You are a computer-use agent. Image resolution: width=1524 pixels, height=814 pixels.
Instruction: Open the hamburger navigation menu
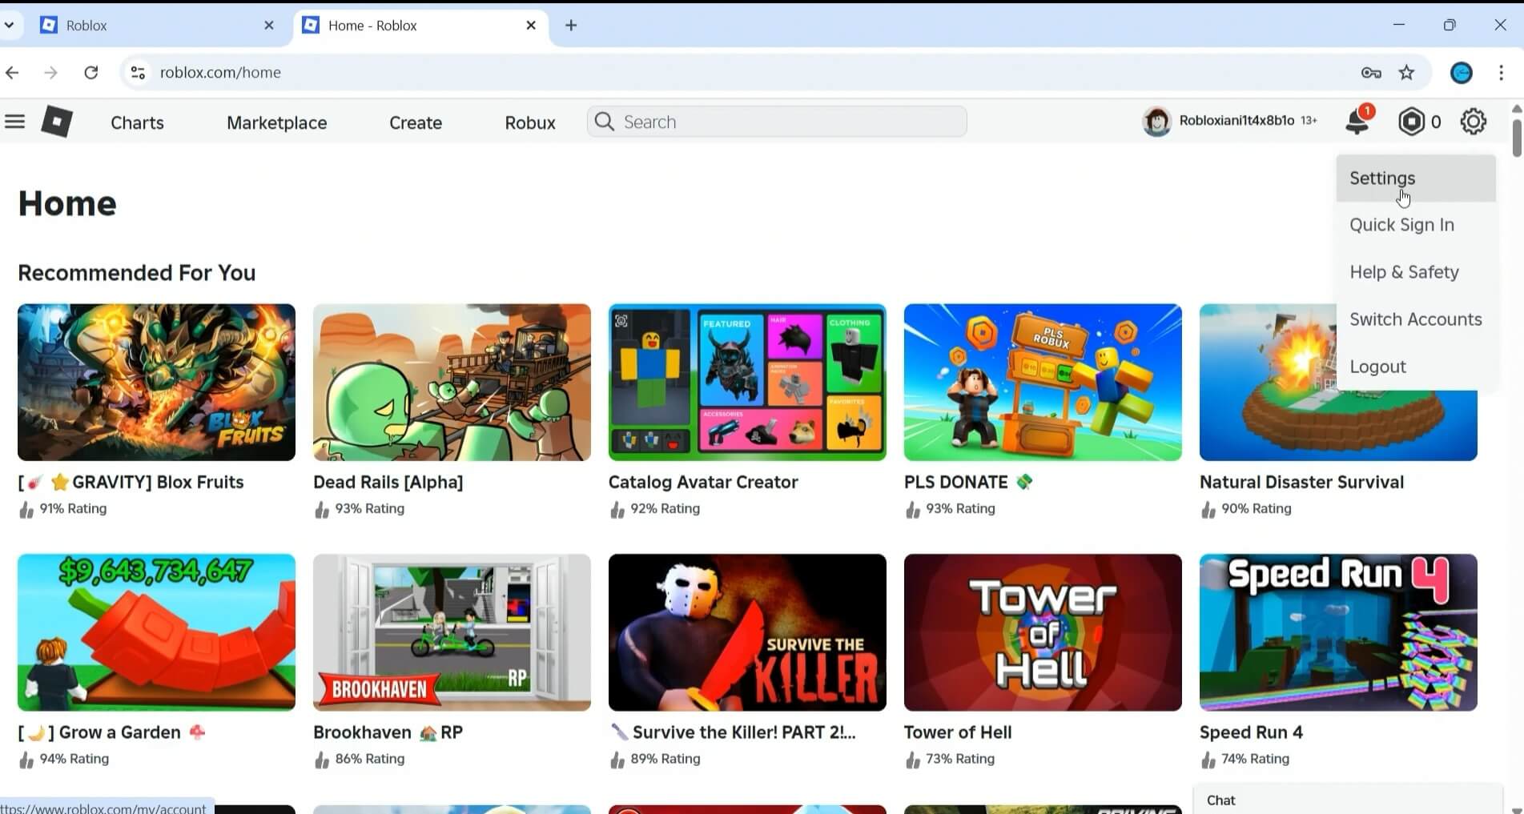tap(14, 122)
